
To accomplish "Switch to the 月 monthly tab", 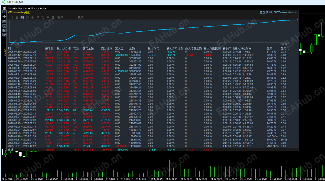I will pos(27,18).
